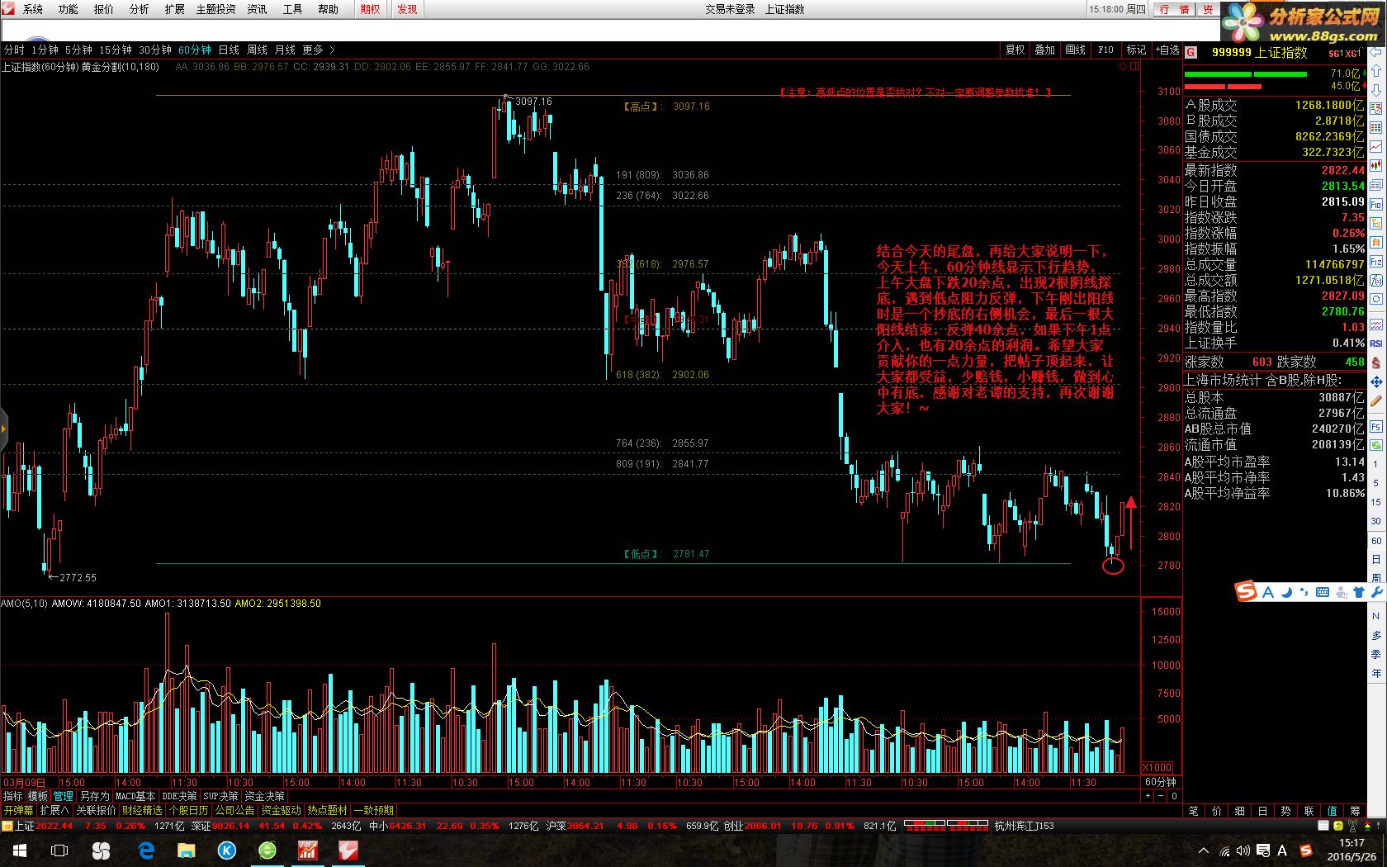
Task: Click the 期权 button in menu bar
Action: tap(371, 9)
